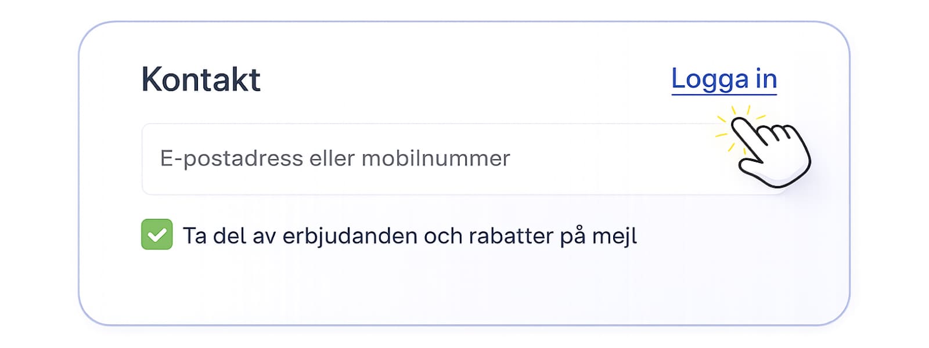Screen dimensions: 929x348
Task: Toggle the email discounts newsletter checkbox
Action: click(157, 234)
